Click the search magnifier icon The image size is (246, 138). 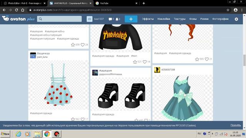click(x=40, y=19)
